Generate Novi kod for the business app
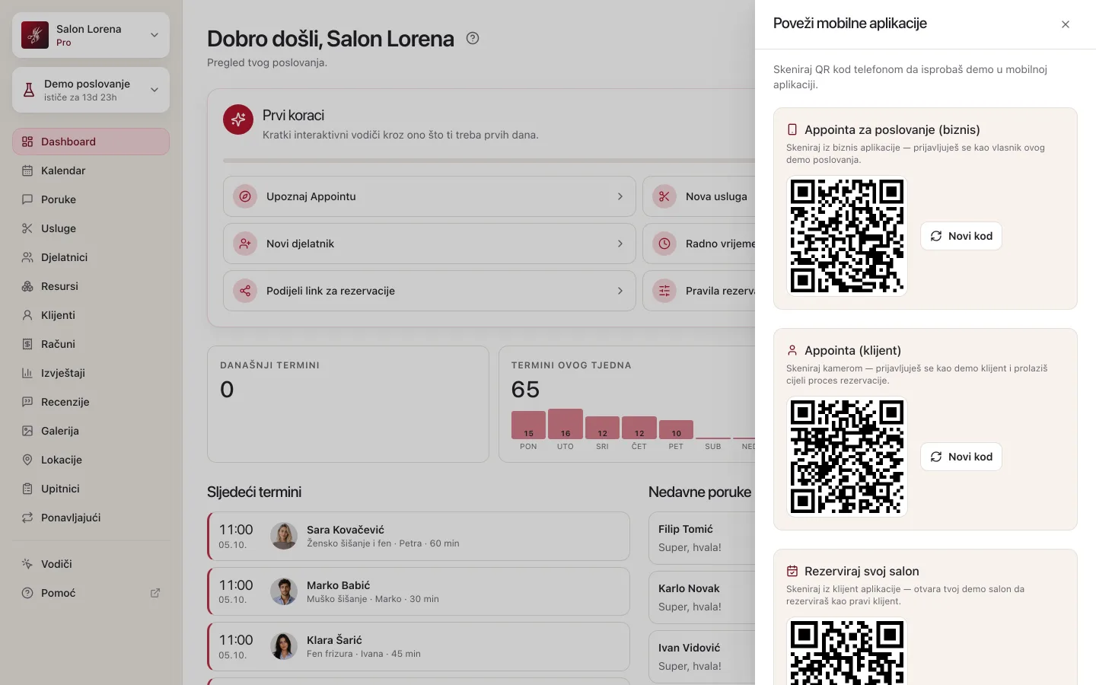 [x=961, y=236]
